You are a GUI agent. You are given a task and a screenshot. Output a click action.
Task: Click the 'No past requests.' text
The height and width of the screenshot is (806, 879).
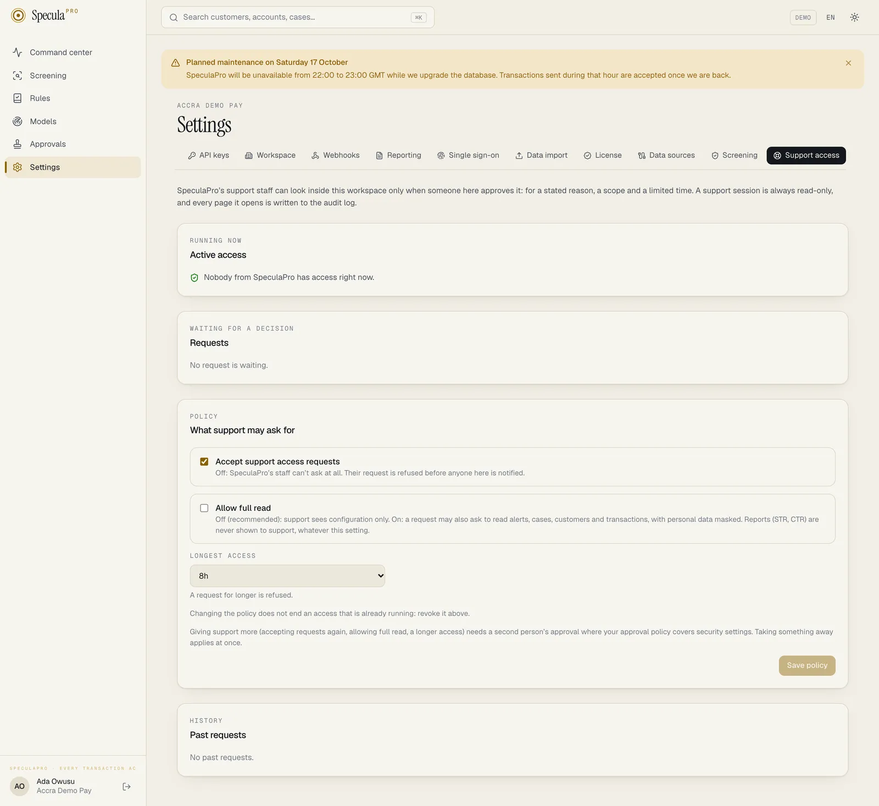click(221, 758)
